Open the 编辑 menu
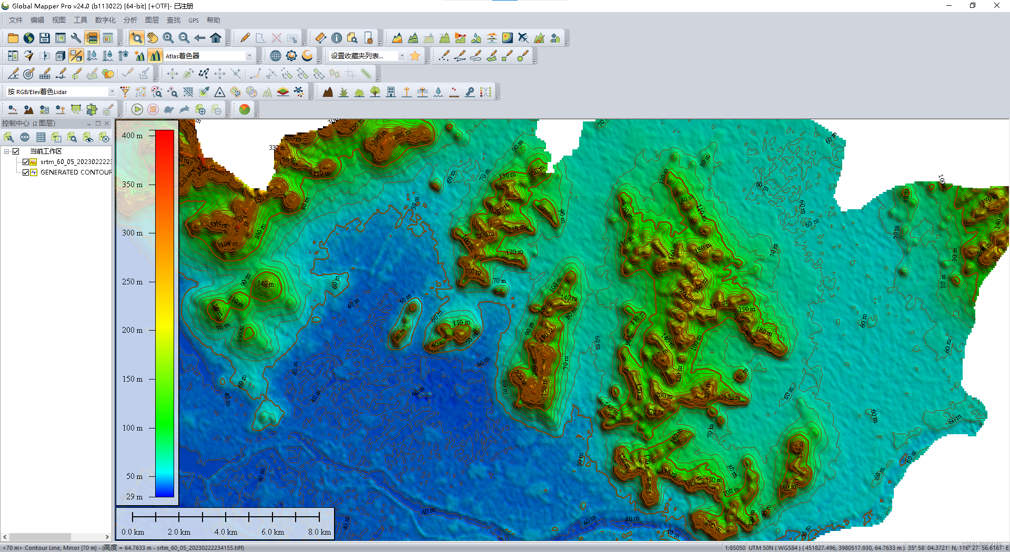This screenshot has width=1010, height=552. click(37, 20)
